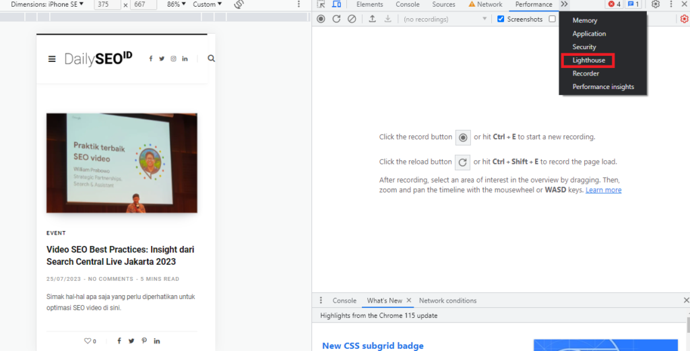Click the rotate device icon
Screen dimensions: 690x351
click(239, 5)
